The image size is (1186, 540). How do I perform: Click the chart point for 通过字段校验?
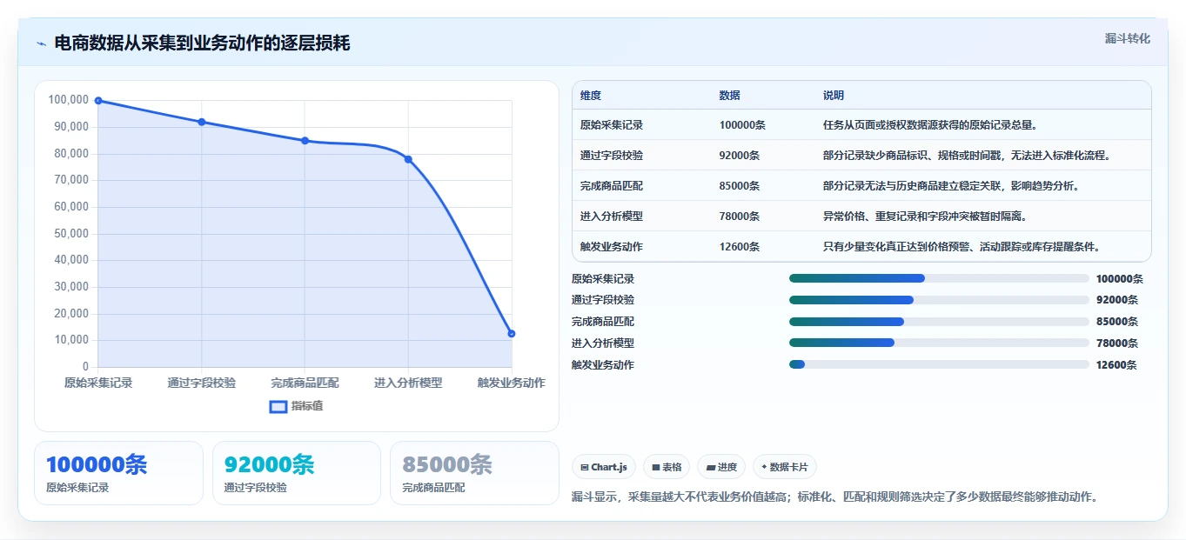[x=202, y=122]
